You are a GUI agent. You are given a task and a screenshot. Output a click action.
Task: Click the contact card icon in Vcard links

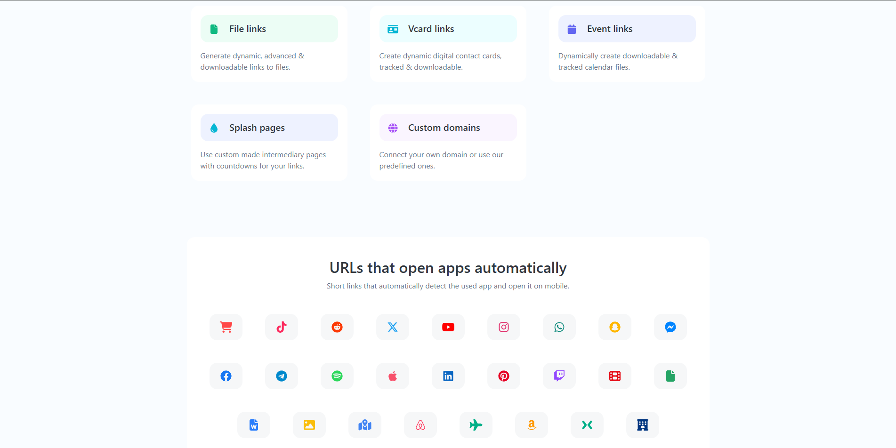click(x=393, y=29)
